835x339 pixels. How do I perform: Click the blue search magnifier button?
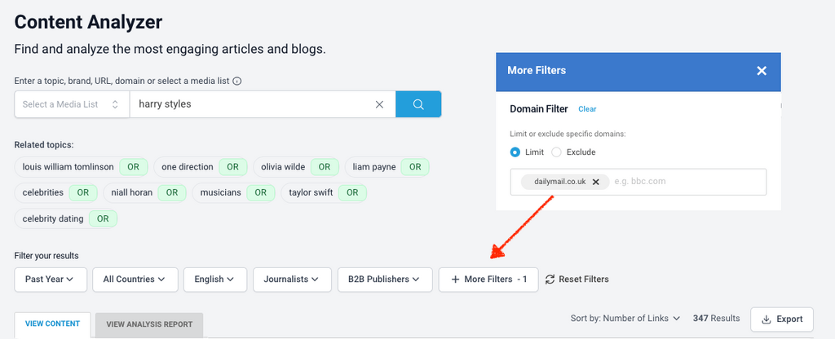418,104
